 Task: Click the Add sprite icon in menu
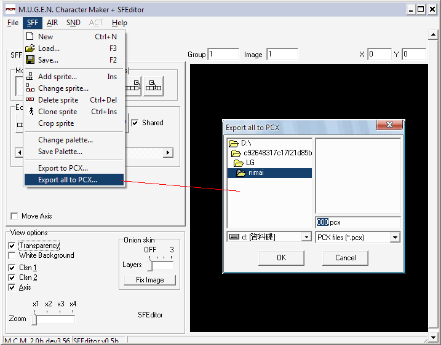tap(30, 76)
